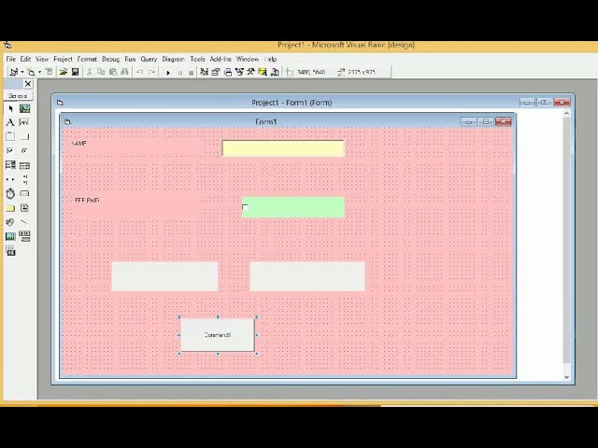
Task: Open the Object Browser from toolbar
Action: pyautogui.click(x=239, y=72)
